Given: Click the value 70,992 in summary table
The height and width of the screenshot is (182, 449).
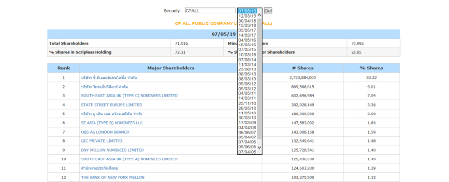Looking at the screenshot, I should point(357,44).
